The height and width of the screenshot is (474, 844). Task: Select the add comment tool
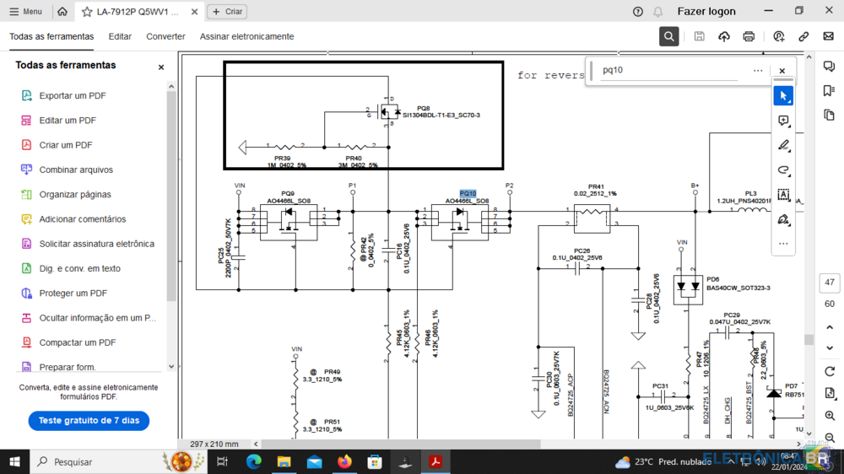click(783, 121)
